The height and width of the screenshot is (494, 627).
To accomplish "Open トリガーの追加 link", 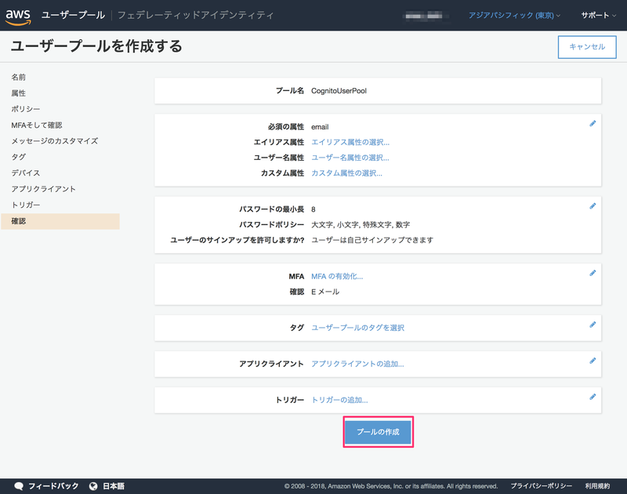I will (x=339, y=400).
